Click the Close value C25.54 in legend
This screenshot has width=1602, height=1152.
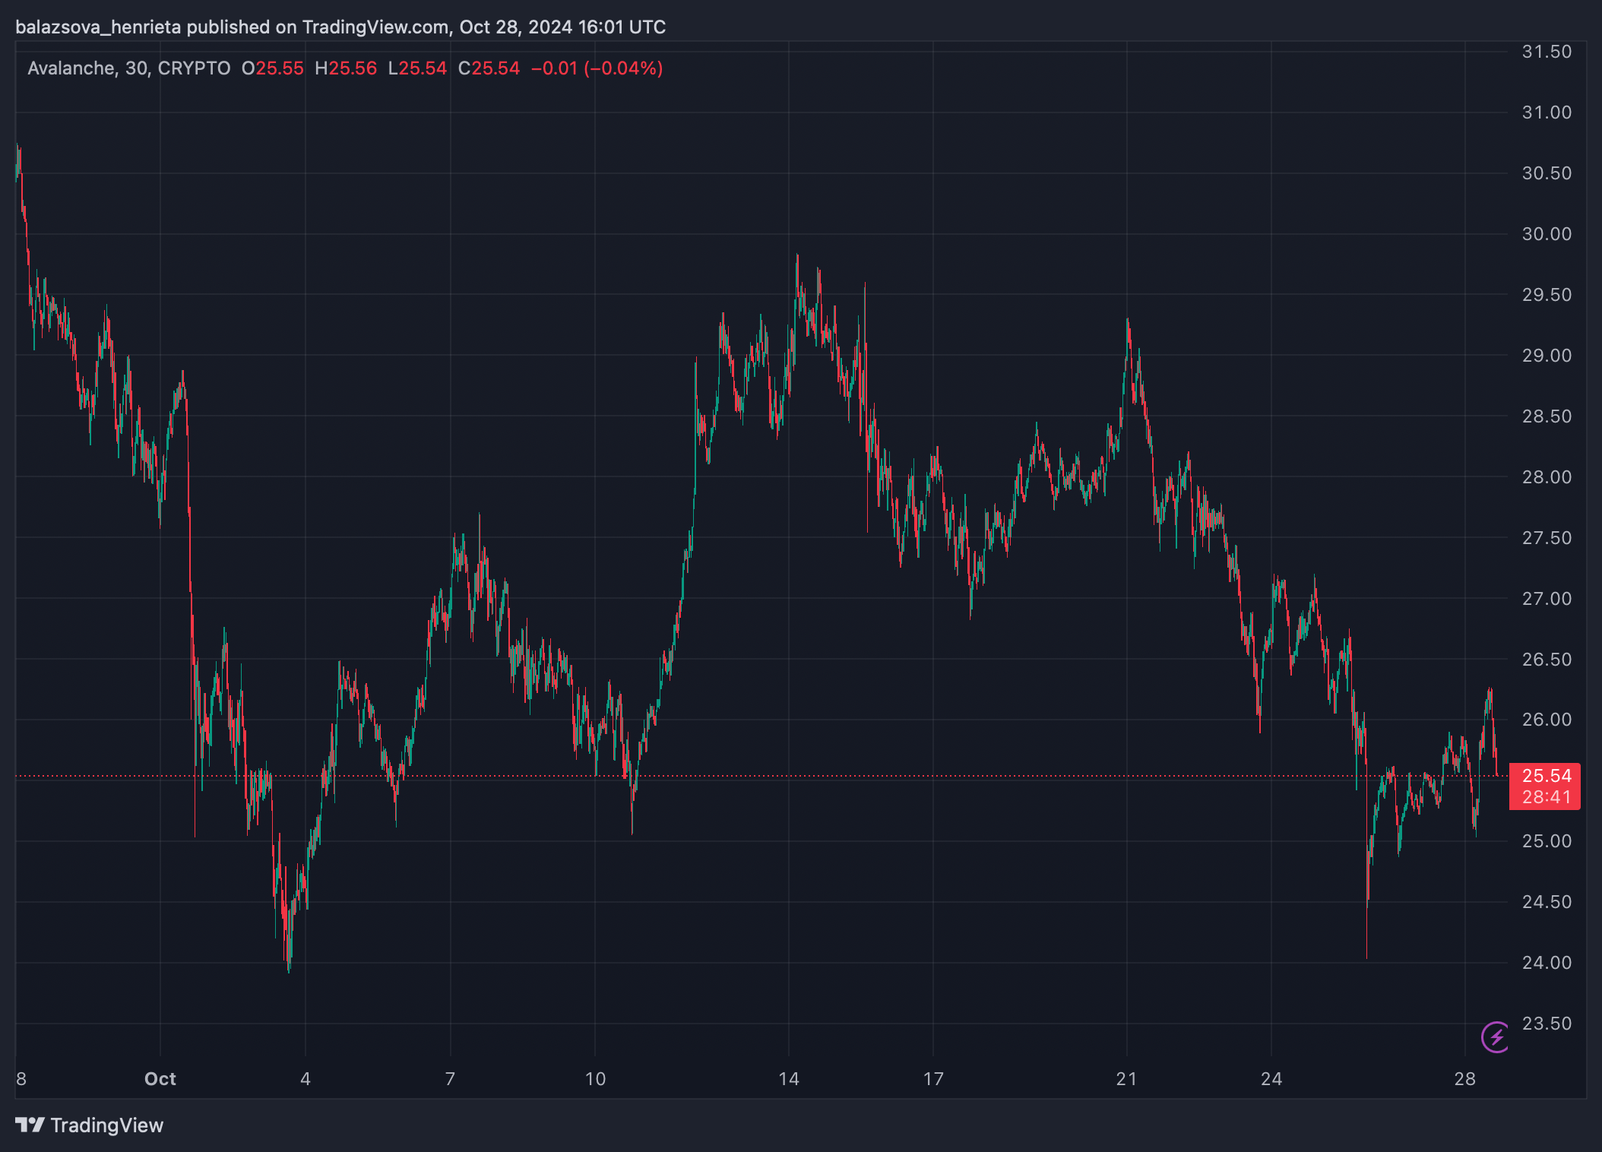(489, 68)
